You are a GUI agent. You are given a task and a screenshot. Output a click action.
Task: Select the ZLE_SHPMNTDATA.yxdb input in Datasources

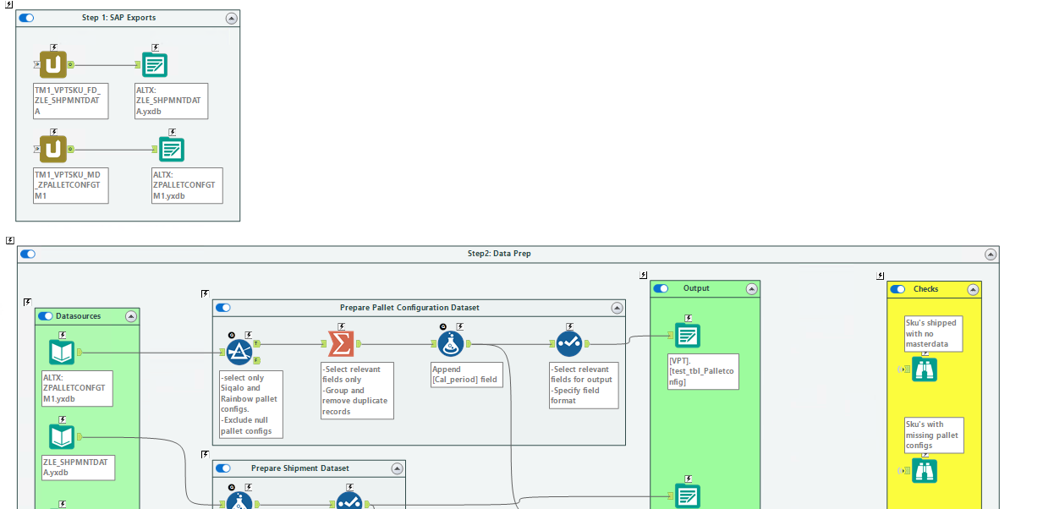[x=61, y=435]
